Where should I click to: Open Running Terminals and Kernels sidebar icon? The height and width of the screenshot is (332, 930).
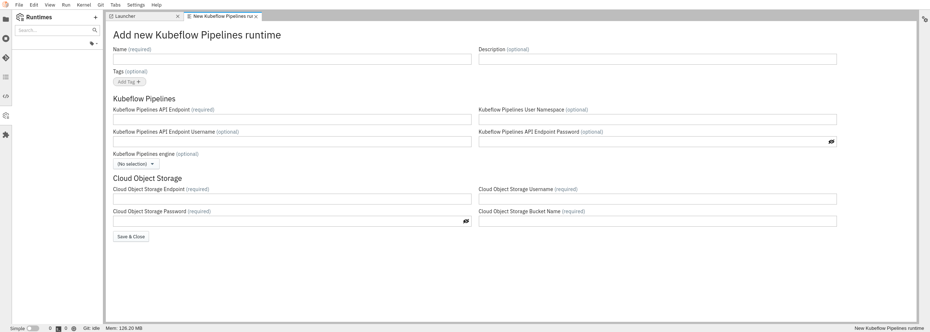point(6,39)
